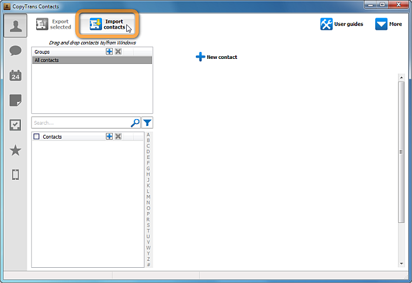Screen dimensions: 412x283
Task: Open the Calendar sidebar icon
Action: pyautogui.click(x=15, y=75)
